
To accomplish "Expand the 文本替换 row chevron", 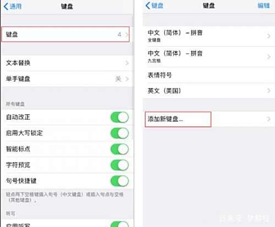I will pos(127,63).
